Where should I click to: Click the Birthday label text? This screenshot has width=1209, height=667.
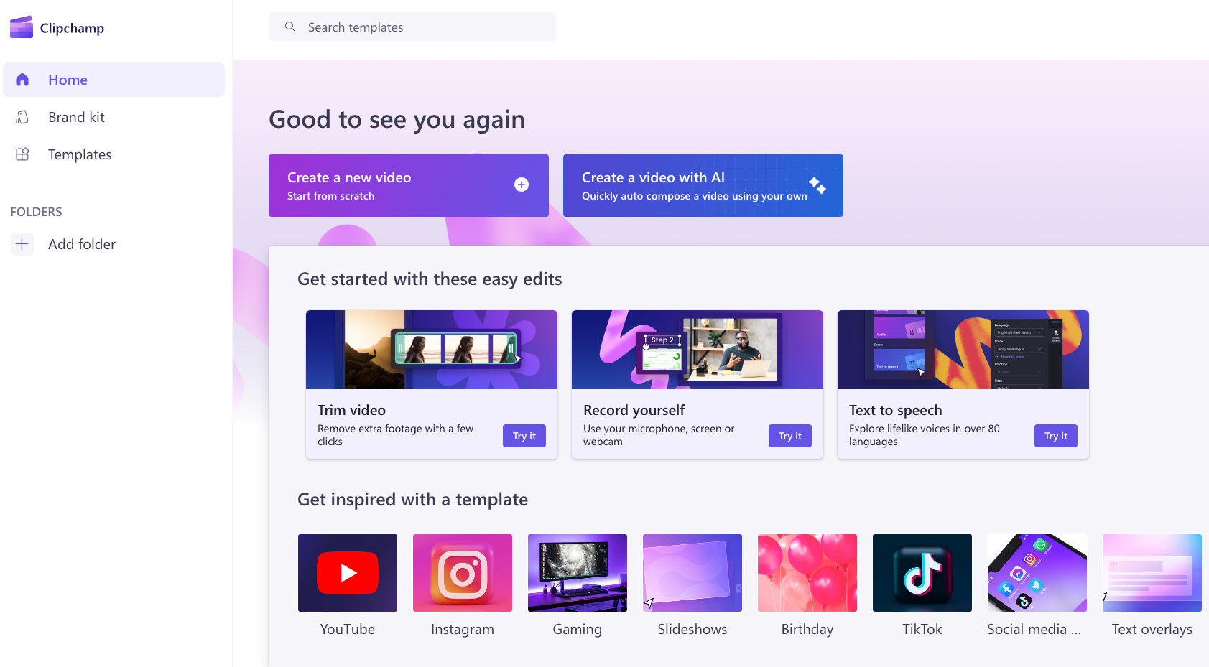tap(807, 629)
